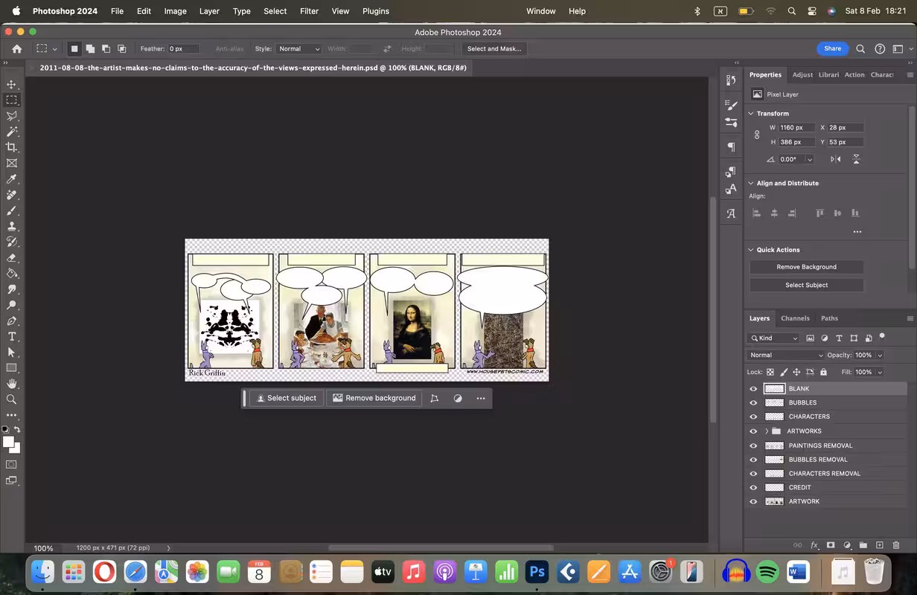Open the layer blend mode Normal dropdown

786,356
